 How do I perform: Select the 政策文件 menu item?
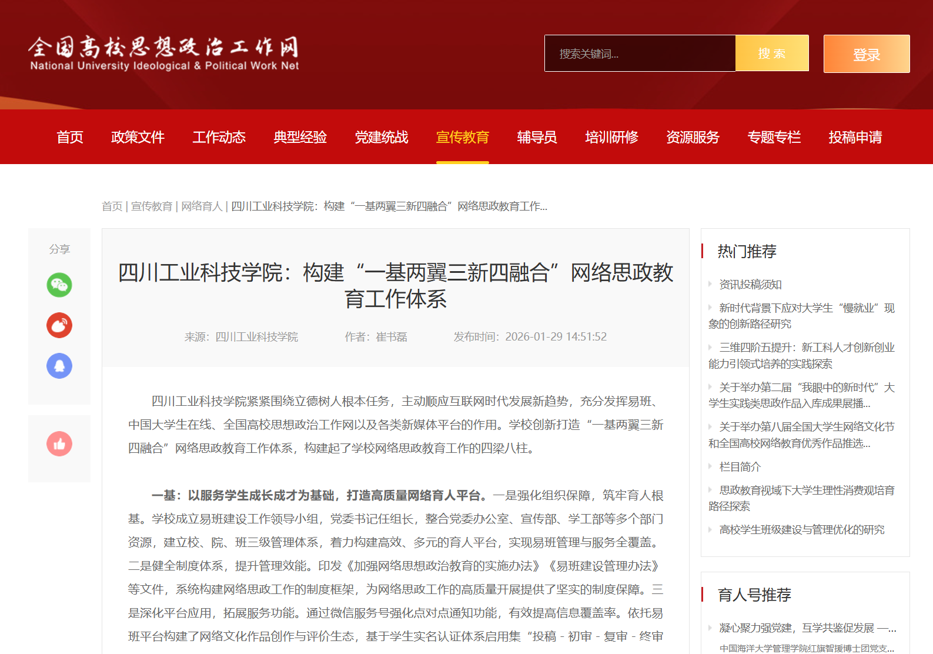pos(138,137)
